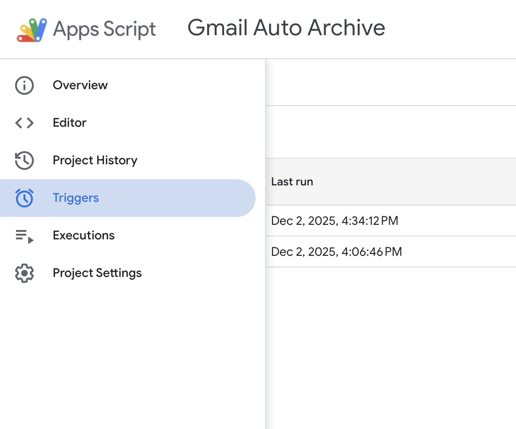Viewport: 516px width, 429px height.
Task: Click the colorful Apps Script pinwheel icon
Action: coord(31,29)
